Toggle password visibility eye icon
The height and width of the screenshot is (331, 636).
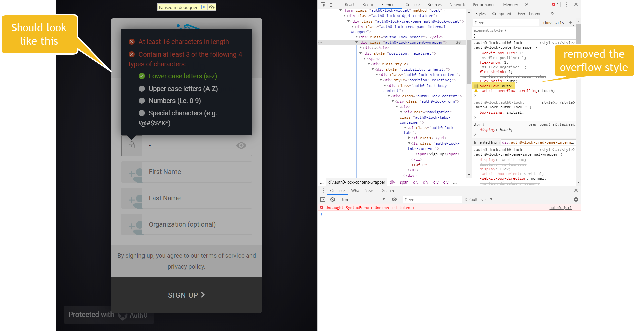(241, 145)
